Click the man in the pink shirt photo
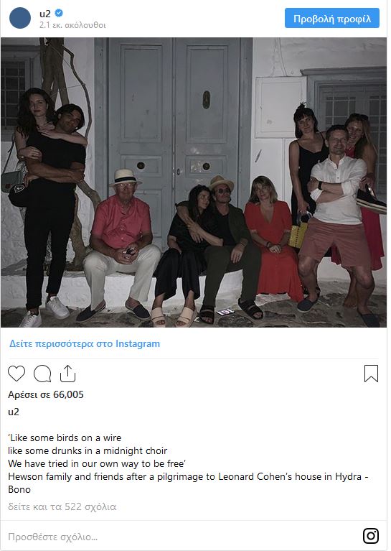This screenshot has width=391, height=551. [121, 243]
